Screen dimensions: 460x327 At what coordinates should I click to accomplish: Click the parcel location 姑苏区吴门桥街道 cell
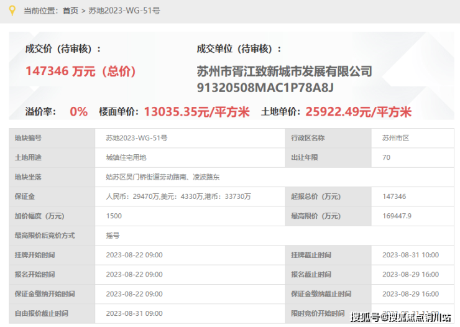162,178
